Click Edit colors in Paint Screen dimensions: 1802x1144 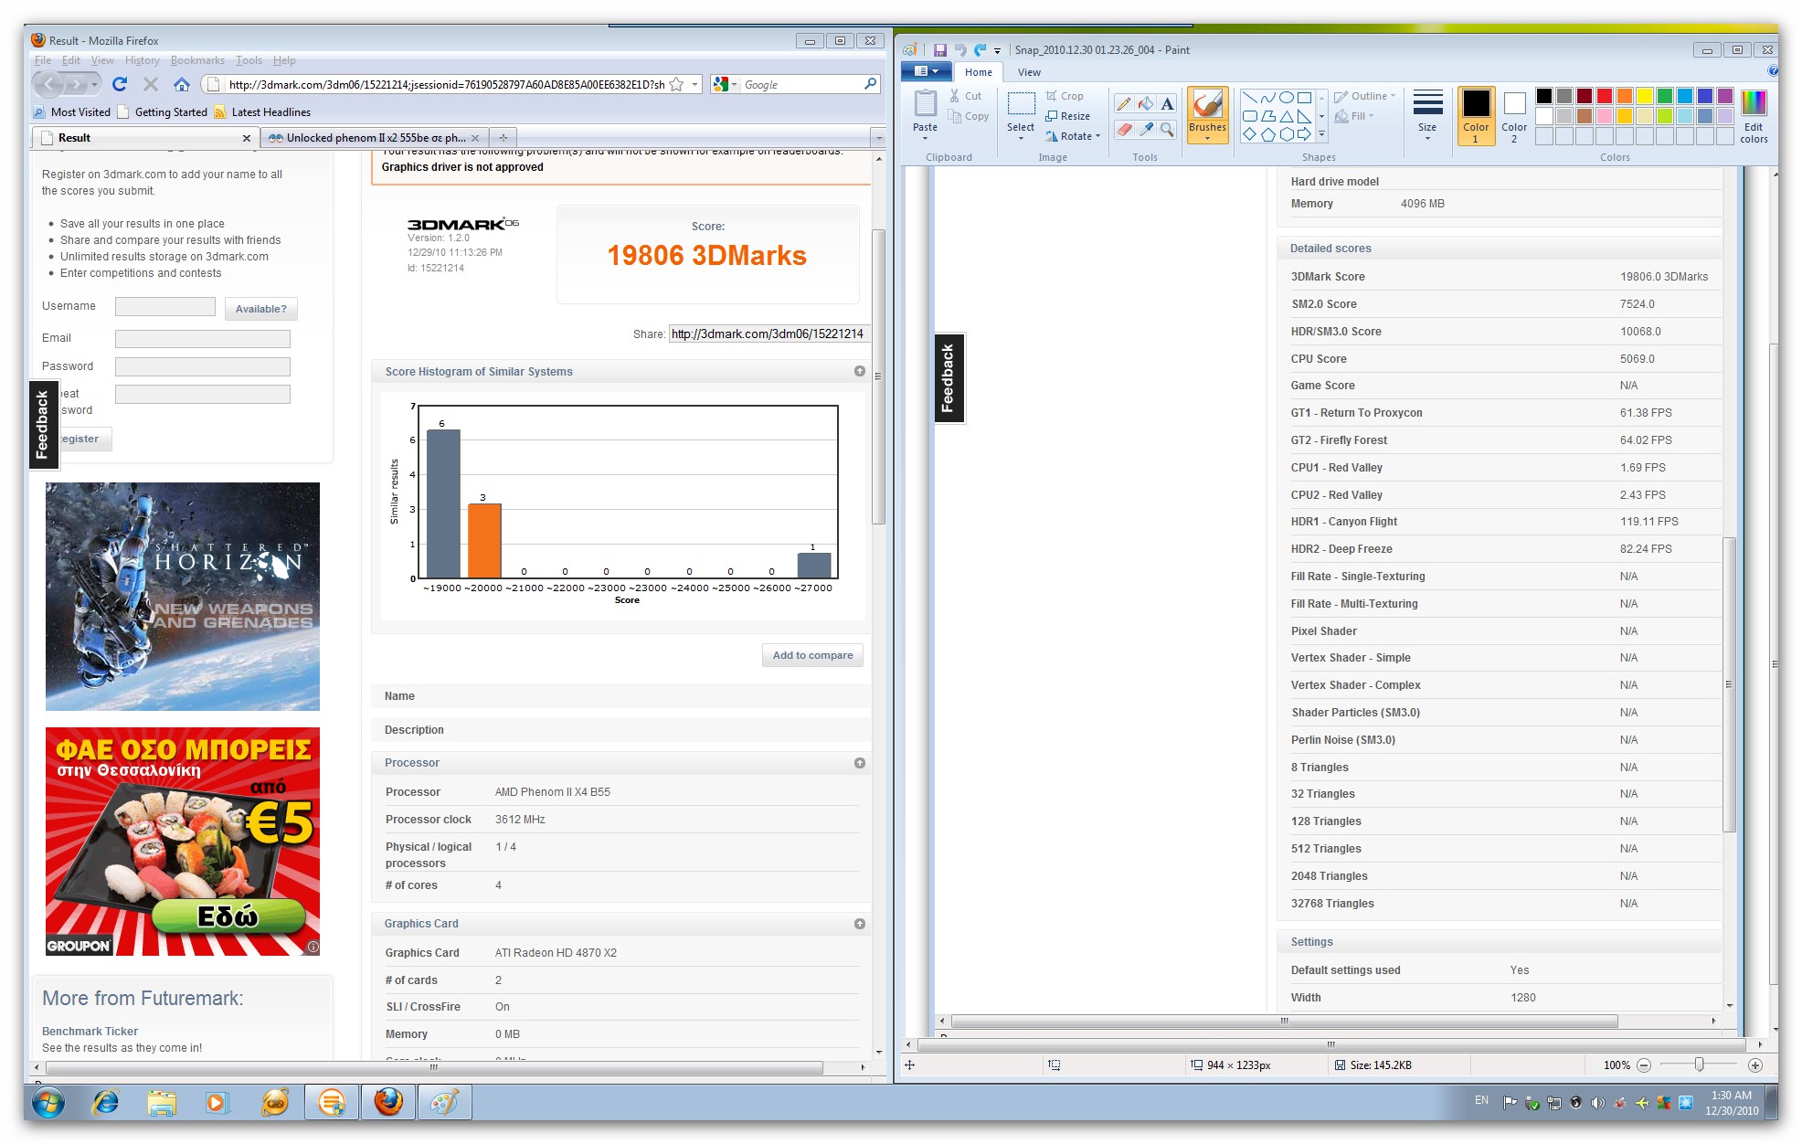click(x=1754, y=116)
